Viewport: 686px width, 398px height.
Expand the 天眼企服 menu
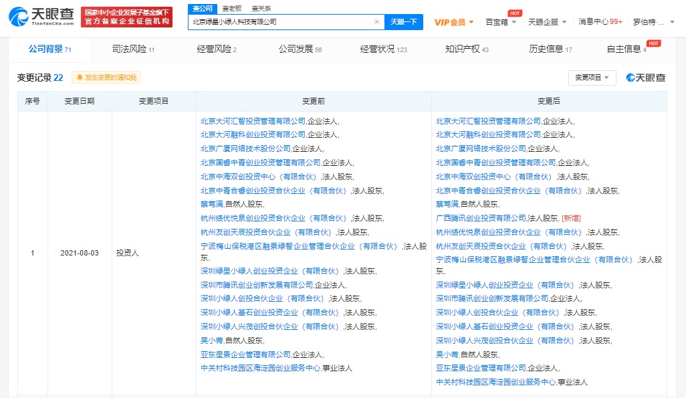pyautogui.click(x=547, y=22)
